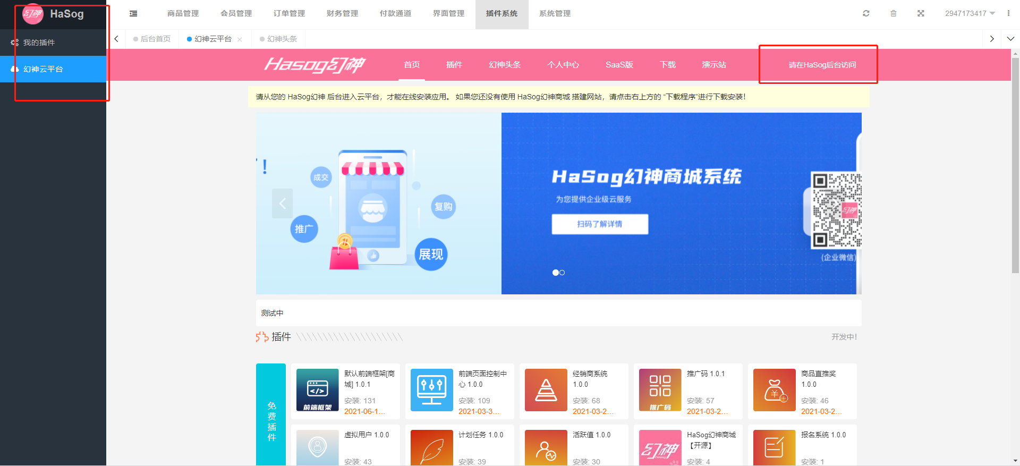Open 个人中心 in pink navbar
1020x466 pixels.
click(x=563, y=65)
